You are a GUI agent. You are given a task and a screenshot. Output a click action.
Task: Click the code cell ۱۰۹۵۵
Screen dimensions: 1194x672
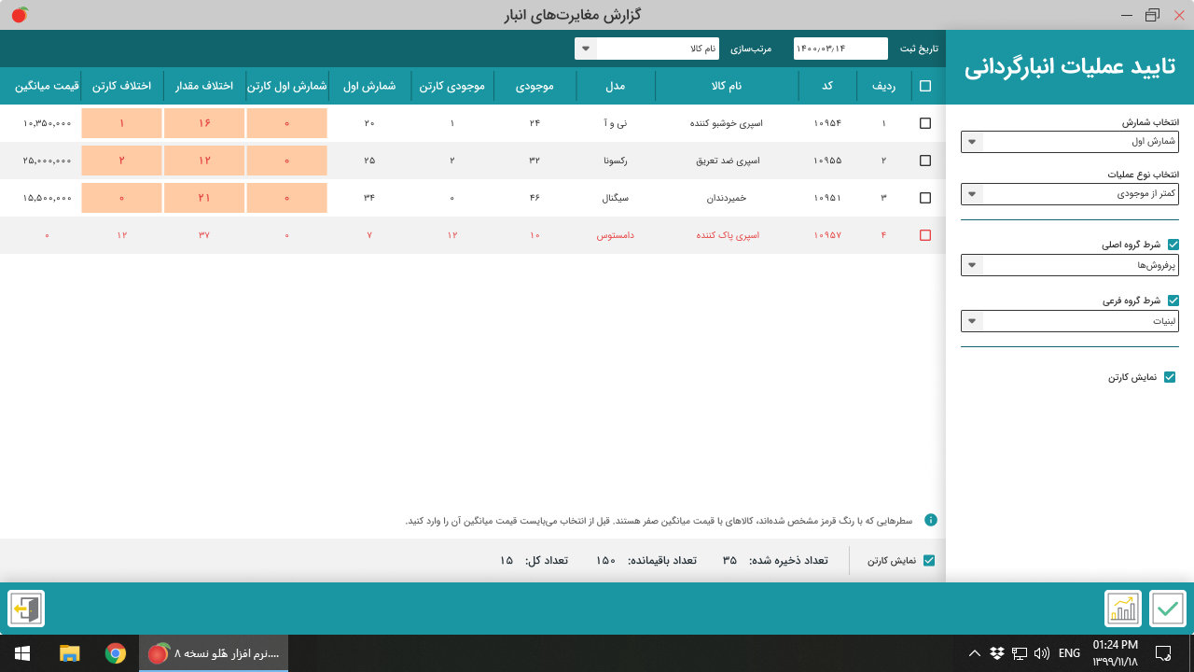pyautogui.click(x=827, y=161)
